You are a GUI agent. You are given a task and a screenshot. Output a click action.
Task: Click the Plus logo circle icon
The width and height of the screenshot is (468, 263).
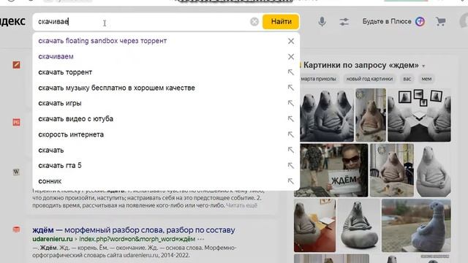pos(420,21)
